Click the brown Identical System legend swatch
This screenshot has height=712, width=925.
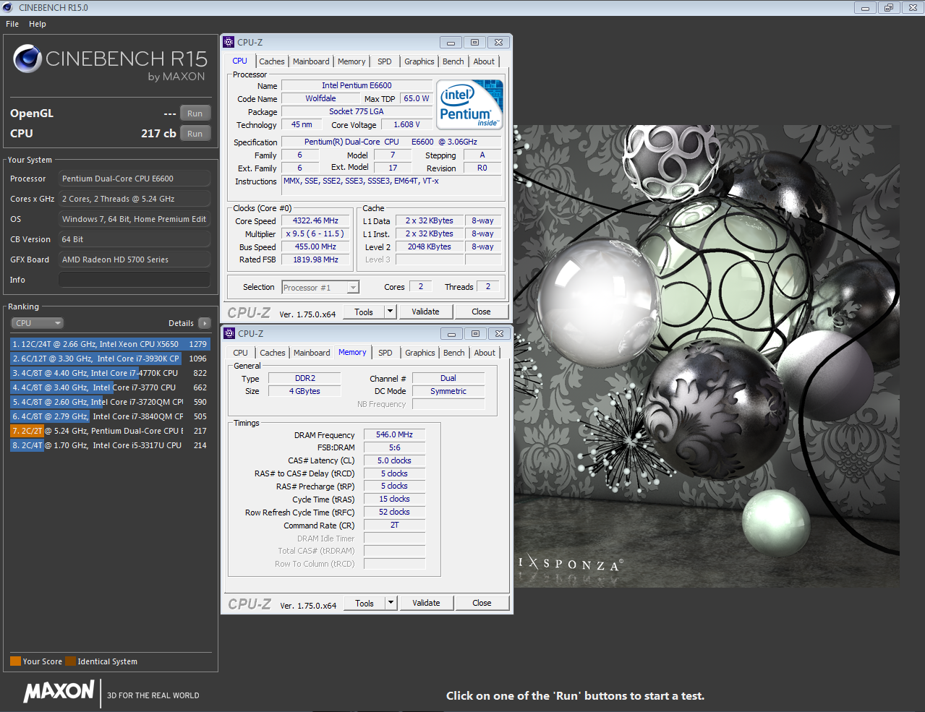tap(70, 661)
